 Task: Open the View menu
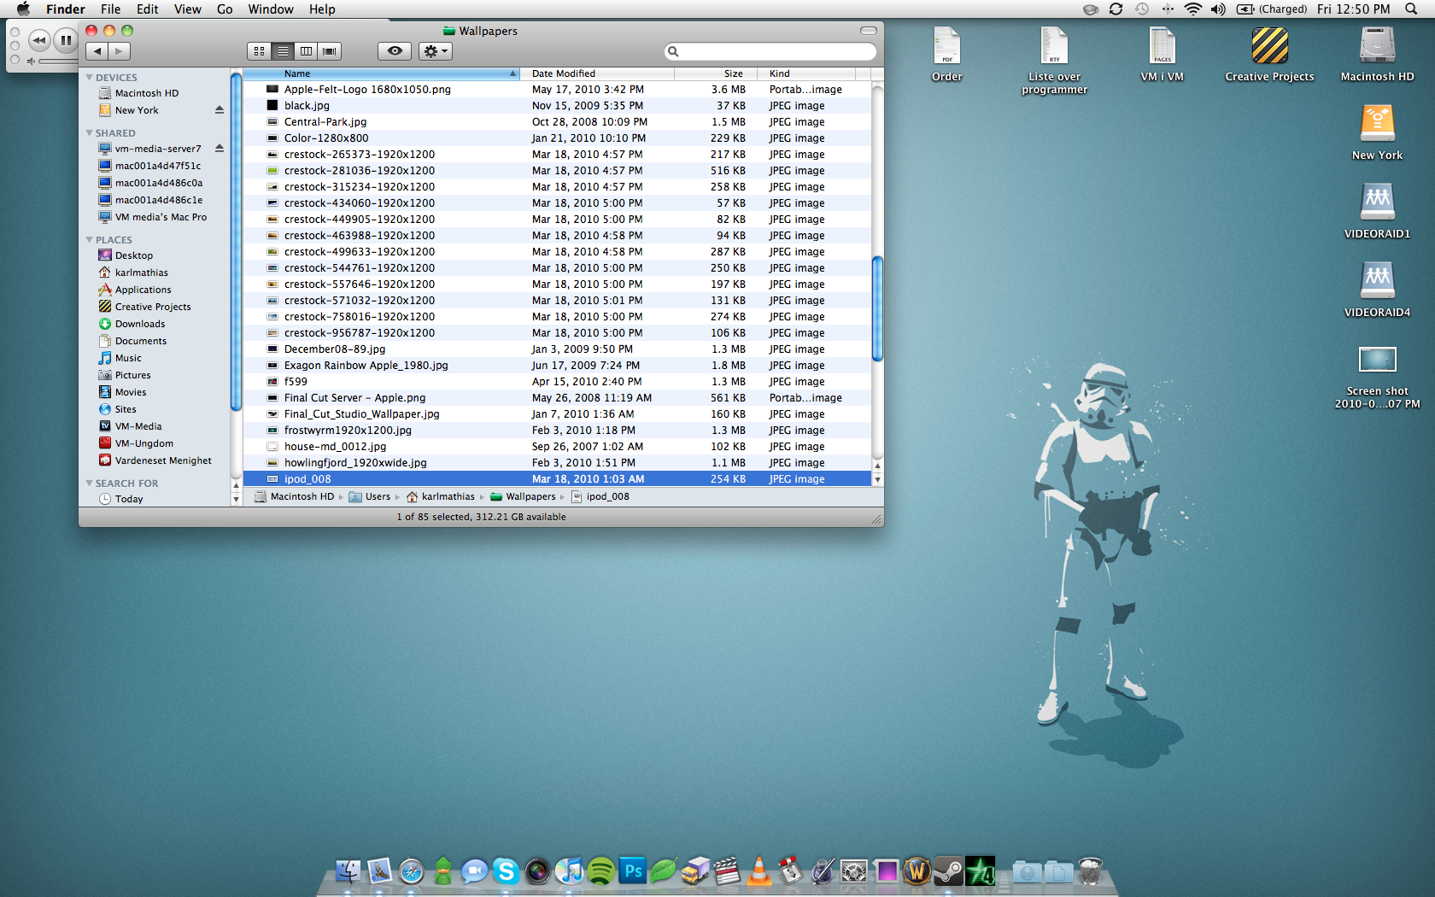[188, 9]
